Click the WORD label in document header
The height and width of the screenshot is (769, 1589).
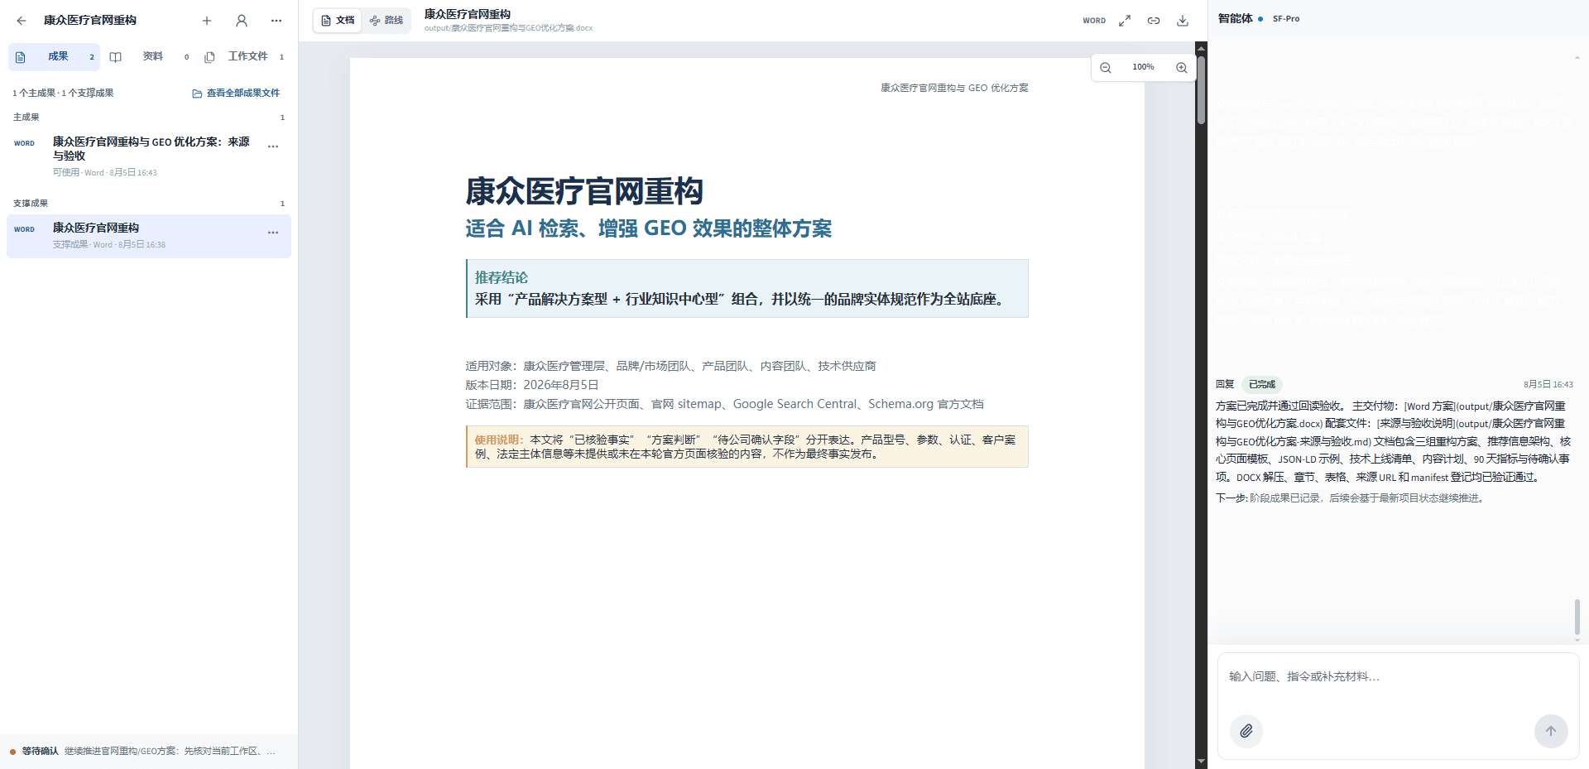(1094, 21)
